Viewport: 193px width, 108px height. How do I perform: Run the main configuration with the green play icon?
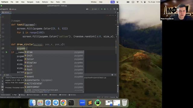pyautogui.click(x=102, y=9)
